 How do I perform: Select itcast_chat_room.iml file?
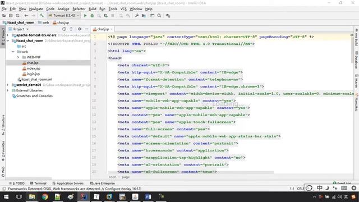[36, 79]
